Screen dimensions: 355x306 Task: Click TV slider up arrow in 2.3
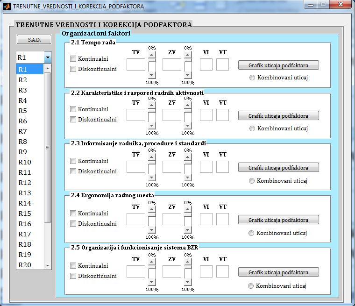[152, 157]
